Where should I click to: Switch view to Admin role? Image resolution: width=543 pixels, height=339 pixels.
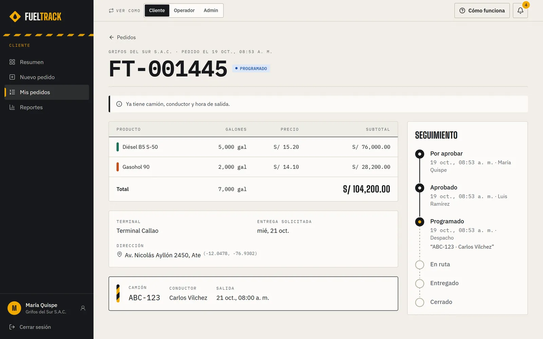click(211, 11)
